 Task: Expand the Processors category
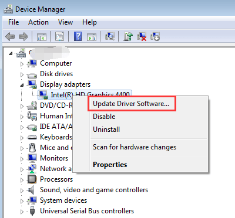22,180
